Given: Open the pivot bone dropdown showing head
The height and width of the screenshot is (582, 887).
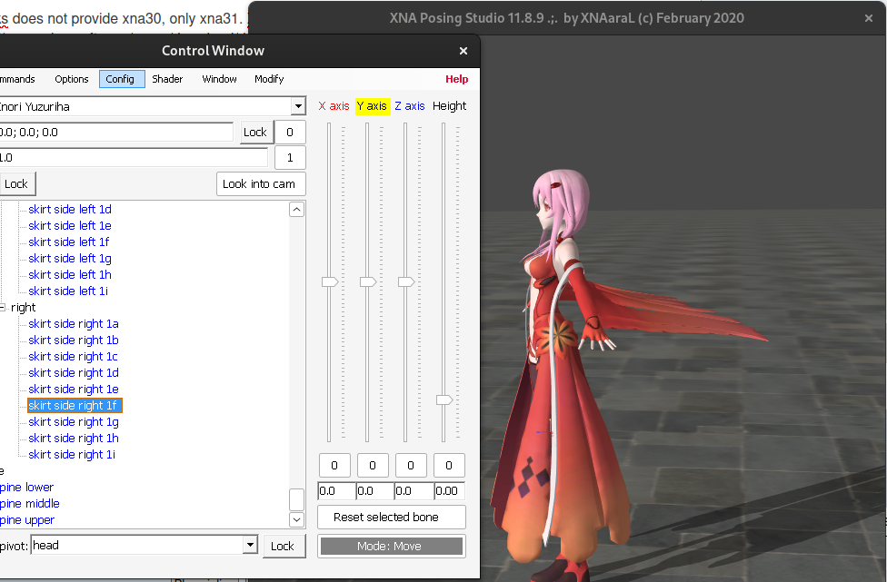Looking at the screenshot, I should point(250,545).
